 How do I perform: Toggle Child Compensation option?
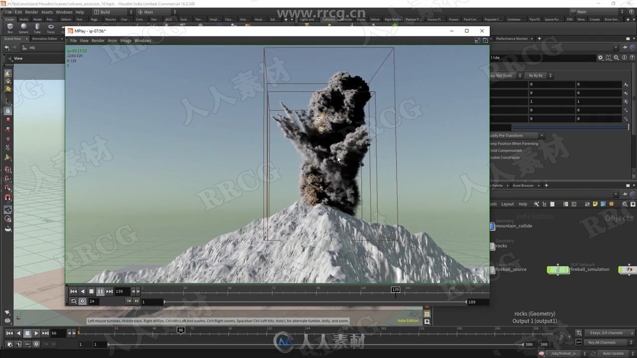pos(506,151)
